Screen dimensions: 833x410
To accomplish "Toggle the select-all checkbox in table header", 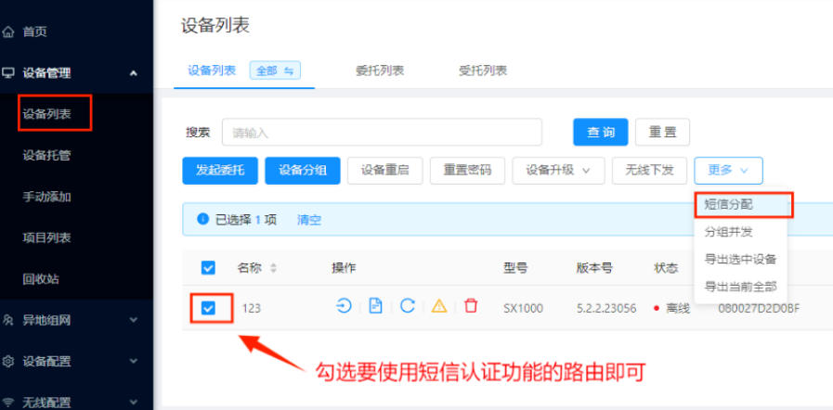I will click(x=208, y=268).
